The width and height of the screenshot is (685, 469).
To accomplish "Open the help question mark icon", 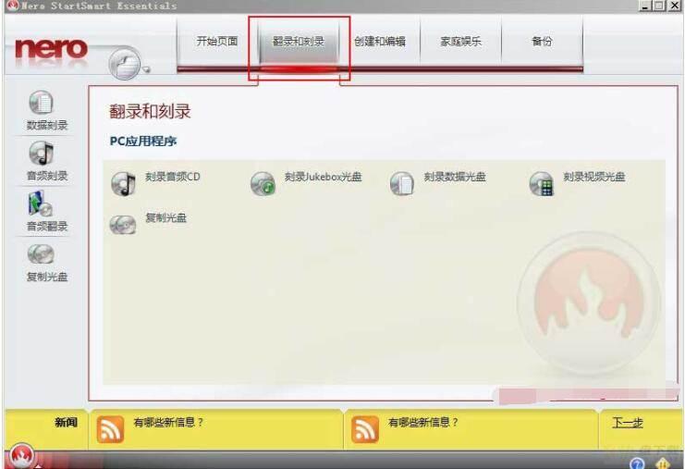I will 637,463.
